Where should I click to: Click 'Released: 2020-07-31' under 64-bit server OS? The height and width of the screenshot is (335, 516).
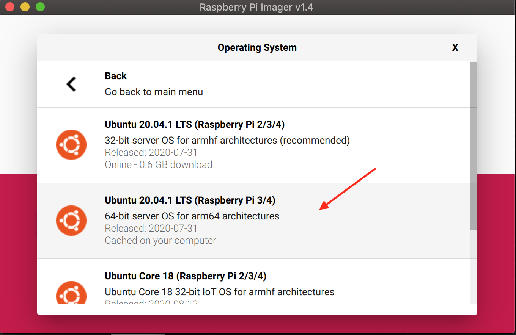(151, 229)
